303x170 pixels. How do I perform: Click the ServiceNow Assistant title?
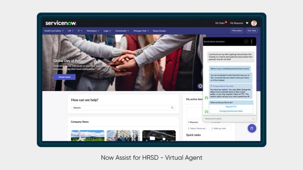pyautogui.click(x=214, y=42)
